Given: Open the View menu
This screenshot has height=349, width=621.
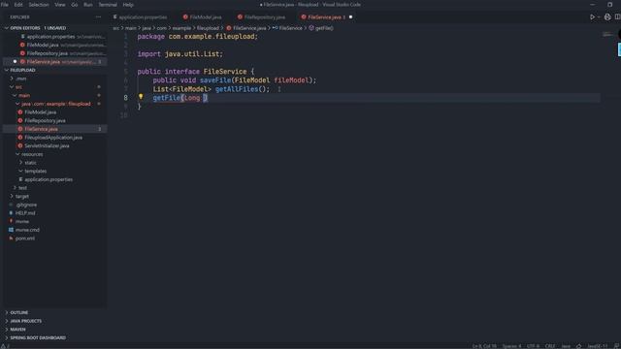Looking at the screenshot, I should coord(60,5).
